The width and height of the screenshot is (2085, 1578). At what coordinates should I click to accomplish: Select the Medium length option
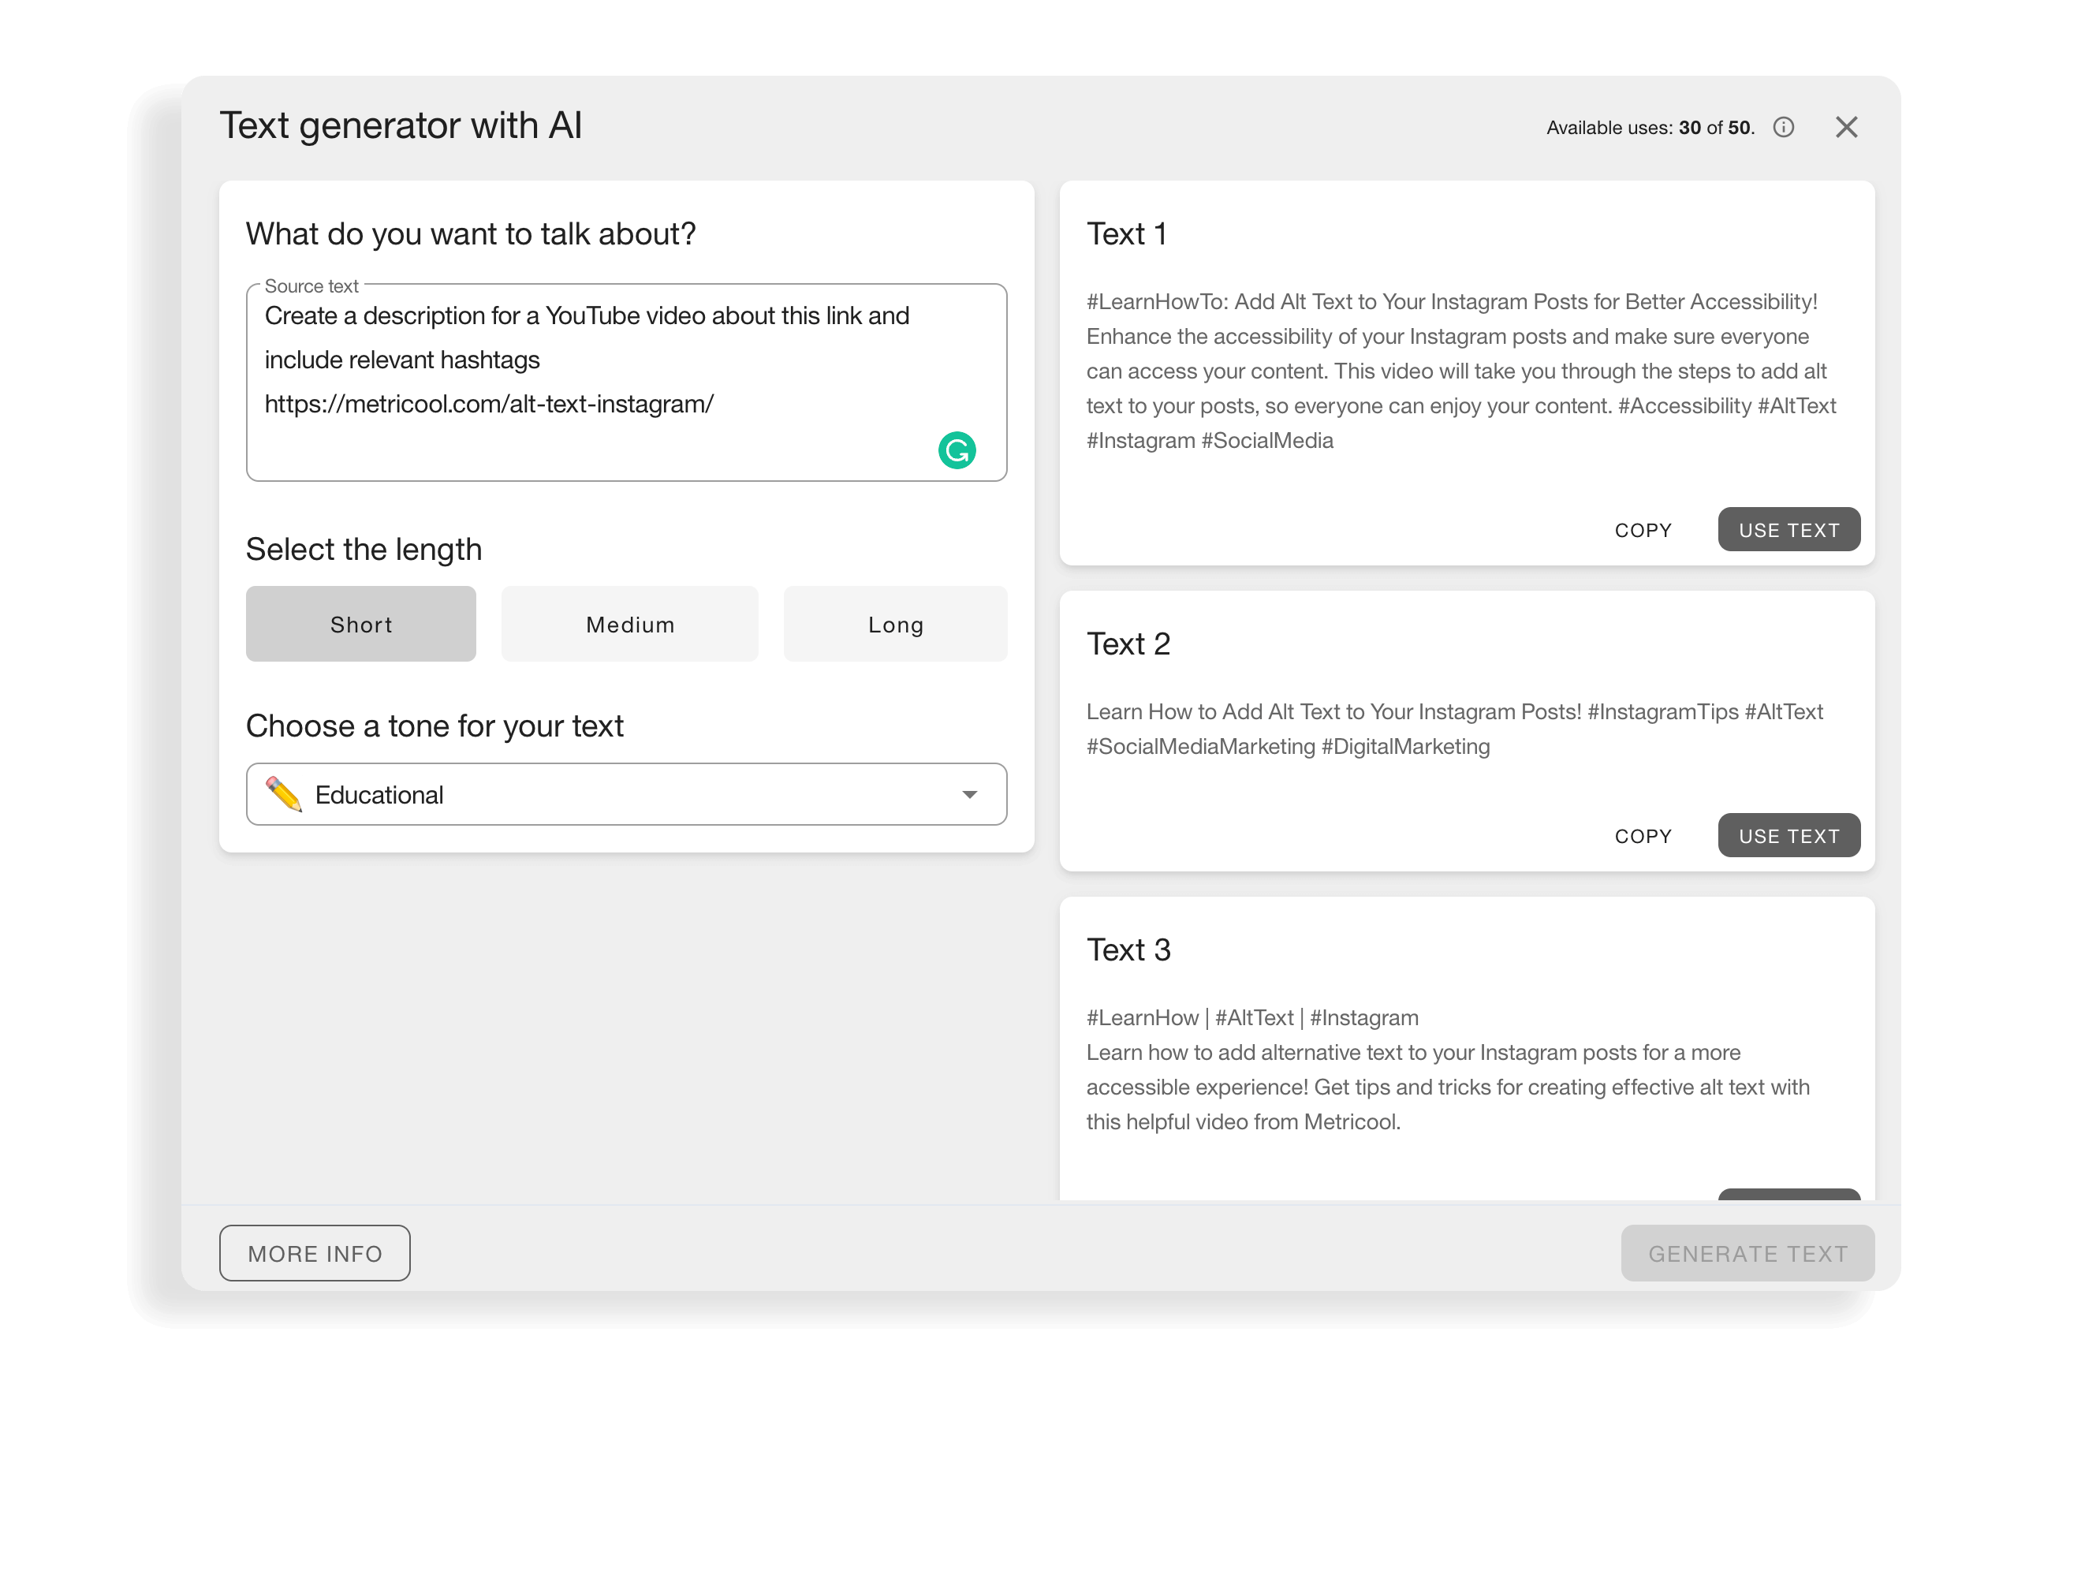[629, 624]
